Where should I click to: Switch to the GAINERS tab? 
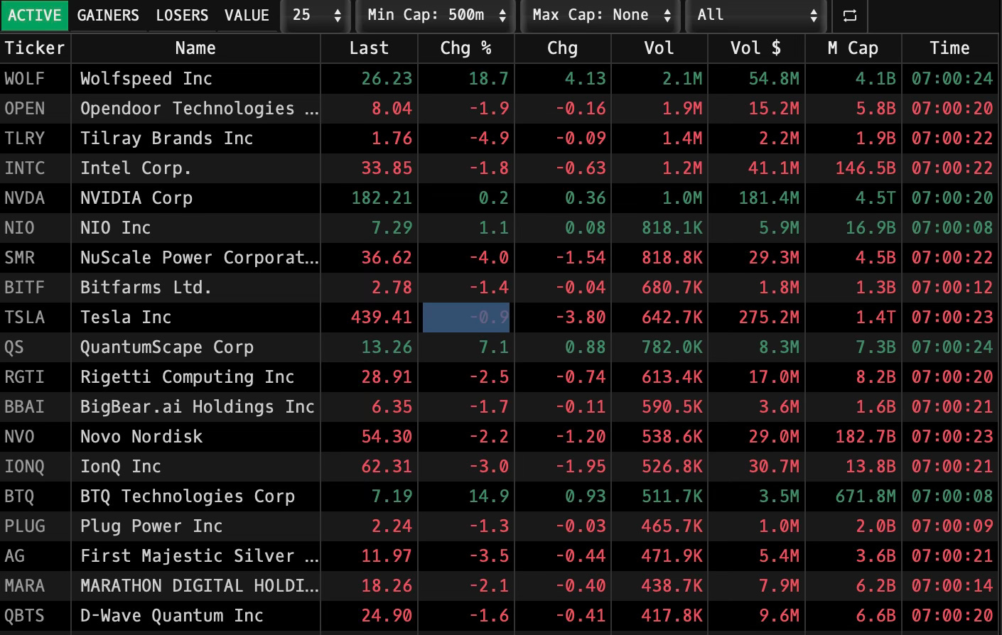point(108,15)
